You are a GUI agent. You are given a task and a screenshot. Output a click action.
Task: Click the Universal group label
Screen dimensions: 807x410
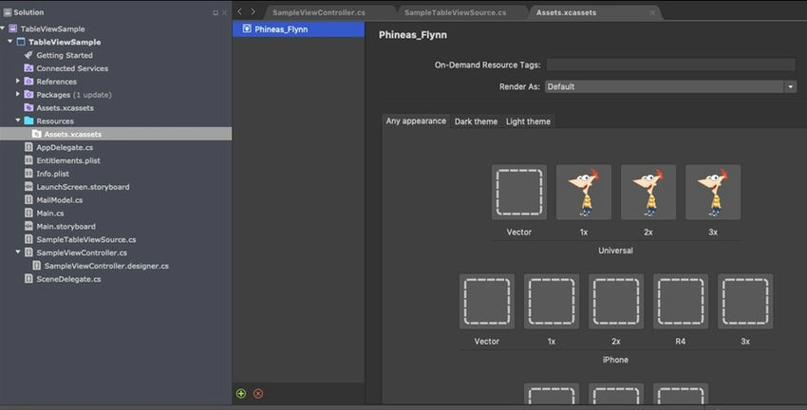615,251
